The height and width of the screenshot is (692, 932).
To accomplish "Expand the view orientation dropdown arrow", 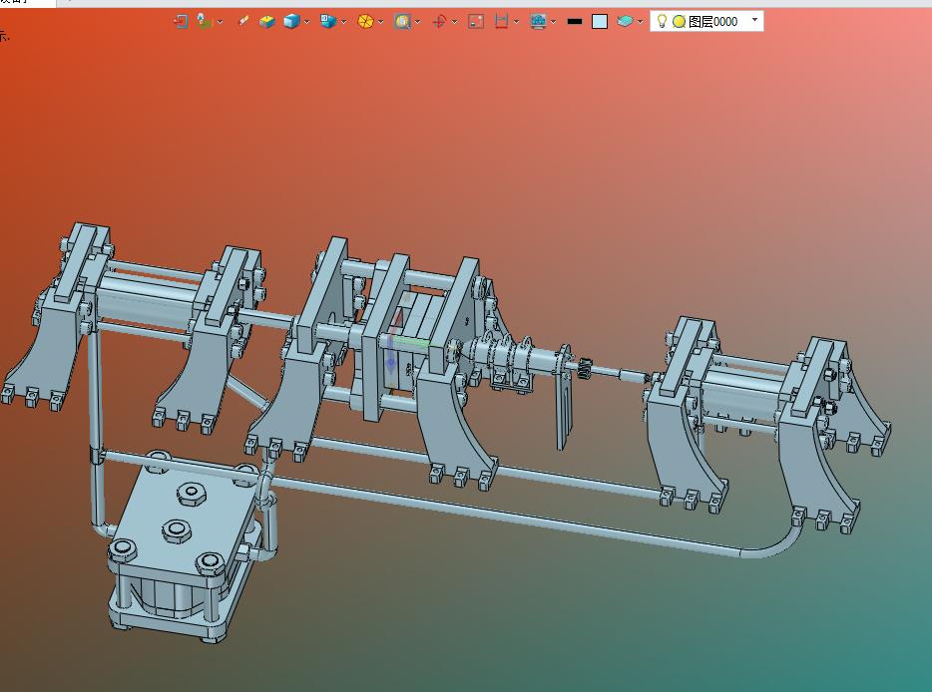I will 343,22.
